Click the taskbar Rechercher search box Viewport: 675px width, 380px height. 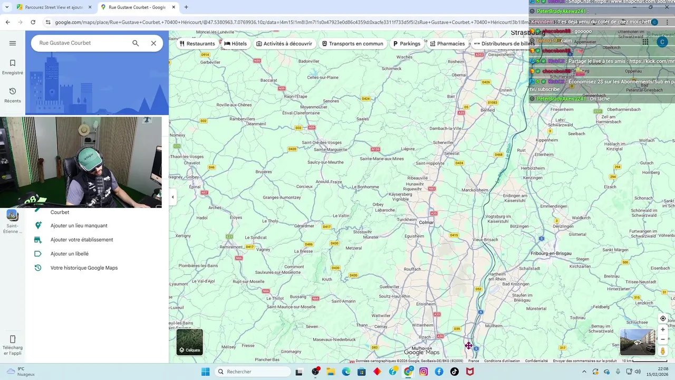(x=253, y=372)
